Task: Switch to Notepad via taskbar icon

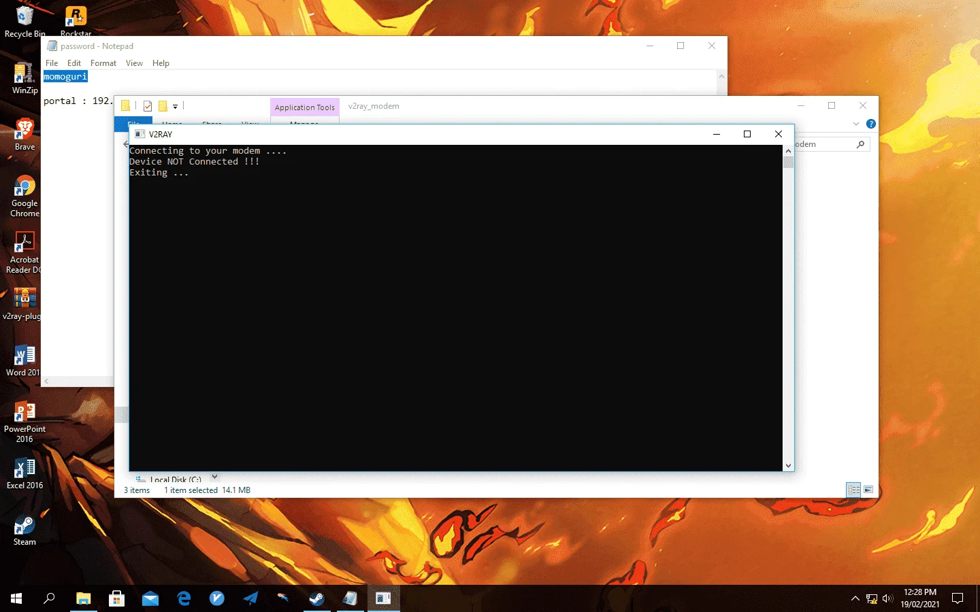Action: (x=350, y=598)
